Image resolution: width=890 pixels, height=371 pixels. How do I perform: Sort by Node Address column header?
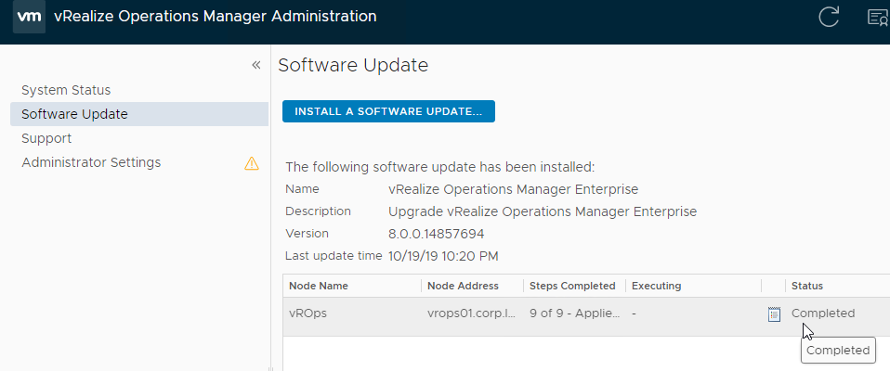point(463,286)
